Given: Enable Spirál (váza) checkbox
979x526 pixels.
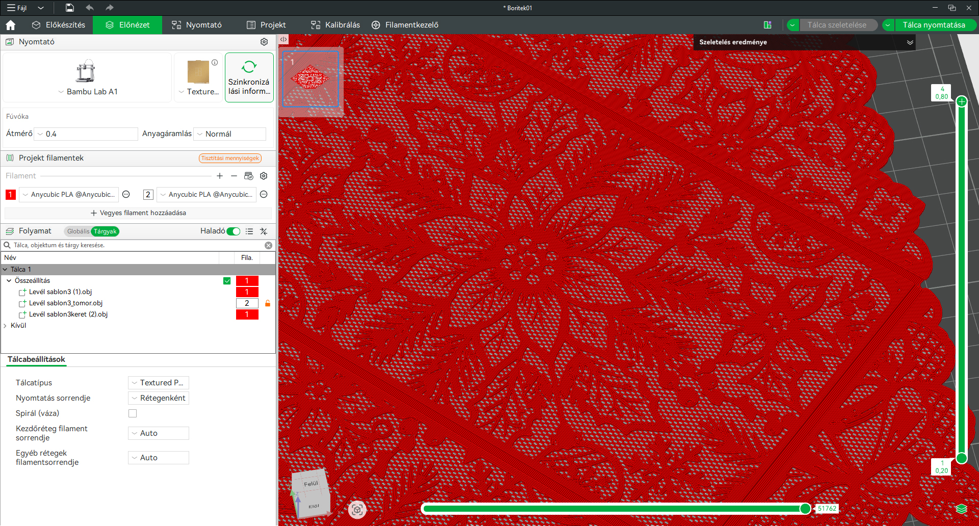Looking at the screenshot, I should pos(133,413).
